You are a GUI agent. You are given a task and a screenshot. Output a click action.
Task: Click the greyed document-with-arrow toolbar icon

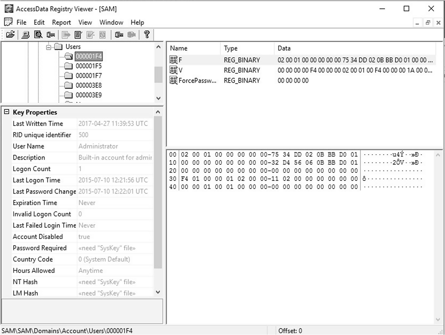(66, 34)
